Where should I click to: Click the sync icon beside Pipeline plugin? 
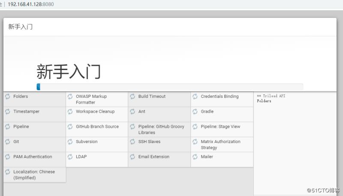(8, 127)
